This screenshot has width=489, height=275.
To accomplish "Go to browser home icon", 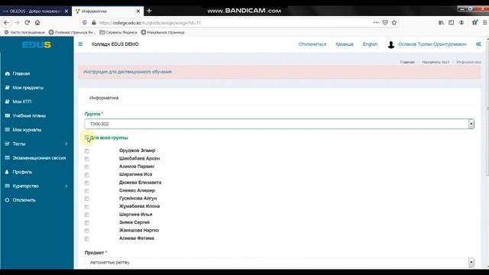I will point(37,23).
